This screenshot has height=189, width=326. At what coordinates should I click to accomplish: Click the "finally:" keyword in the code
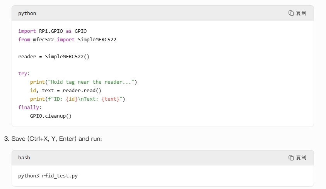29,107
